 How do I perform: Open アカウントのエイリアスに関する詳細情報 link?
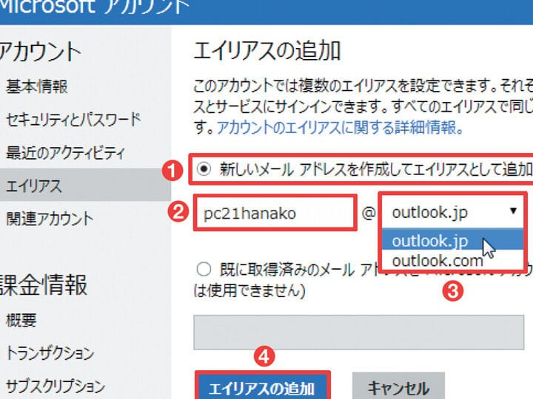click(340, 128)
